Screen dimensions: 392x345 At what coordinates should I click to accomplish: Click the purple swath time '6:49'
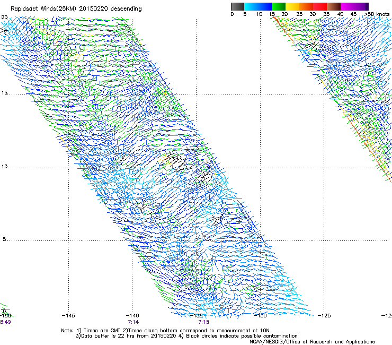click(5, 322)
